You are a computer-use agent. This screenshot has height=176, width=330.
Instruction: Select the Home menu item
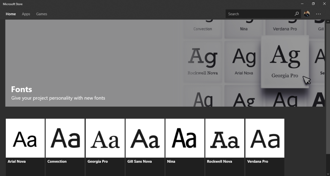coord(11,14)
